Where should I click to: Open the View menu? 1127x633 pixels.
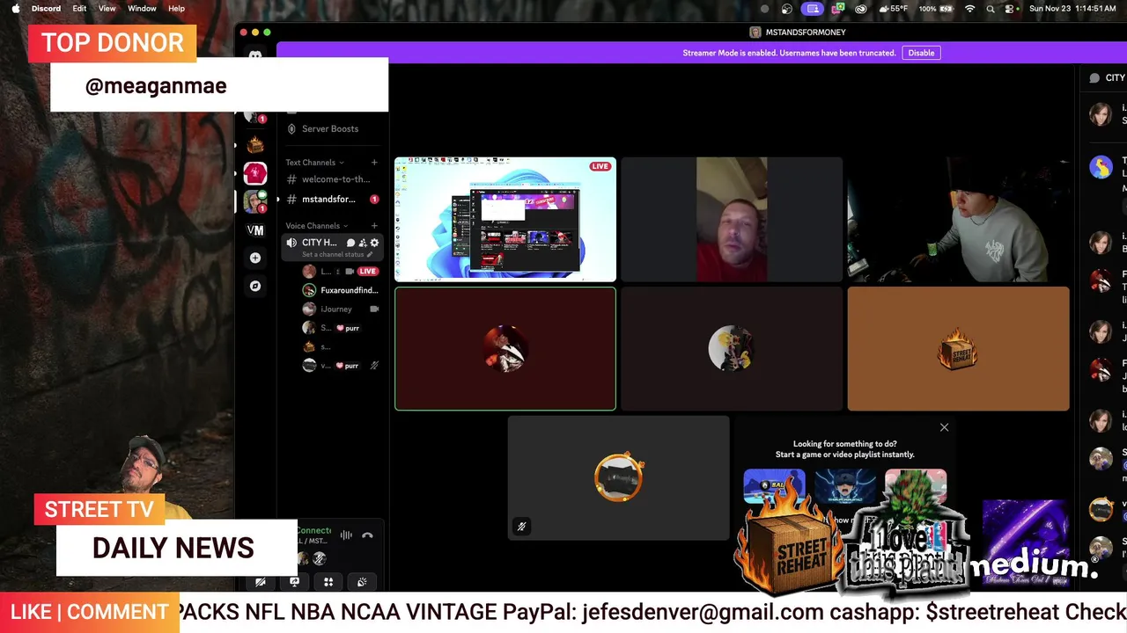(x=107, y=9)
